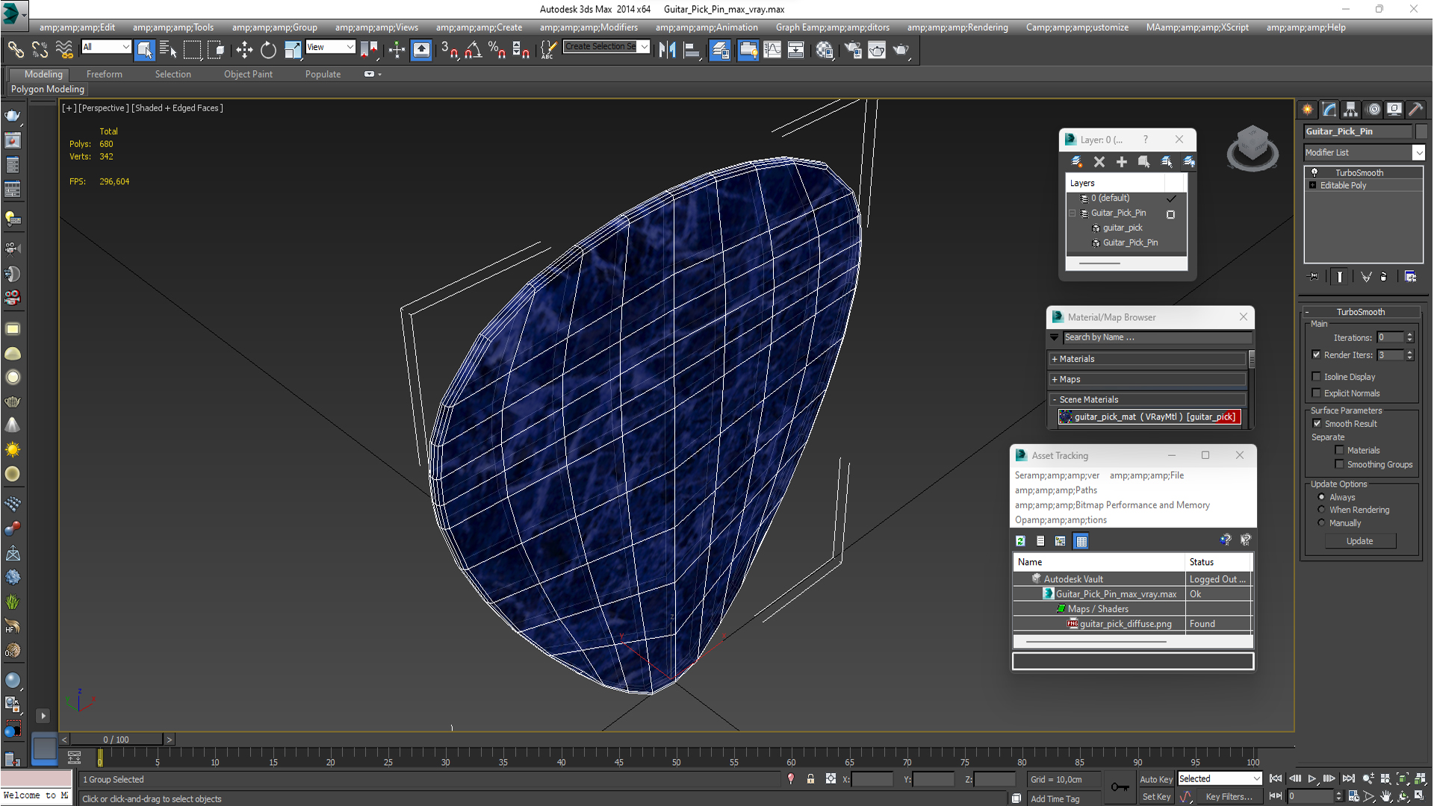1434x806 pixels.
Task: Enable the Isoline Display checkbox
Action: (1317, 377)
